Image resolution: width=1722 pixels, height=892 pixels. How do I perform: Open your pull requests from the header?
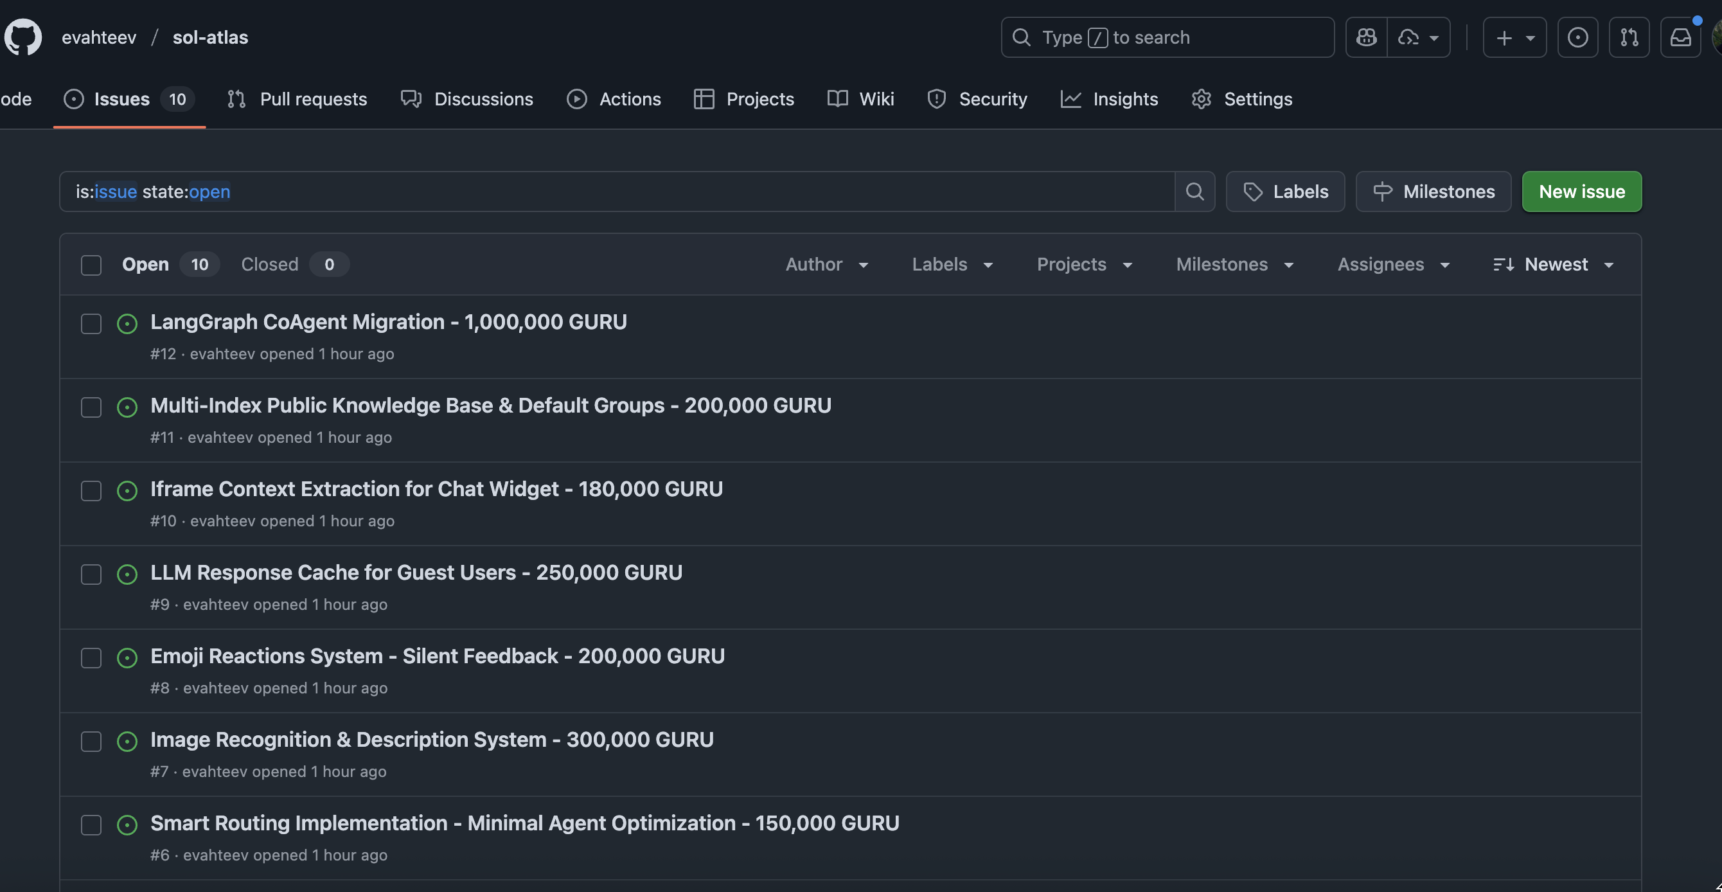[1629, 37]
